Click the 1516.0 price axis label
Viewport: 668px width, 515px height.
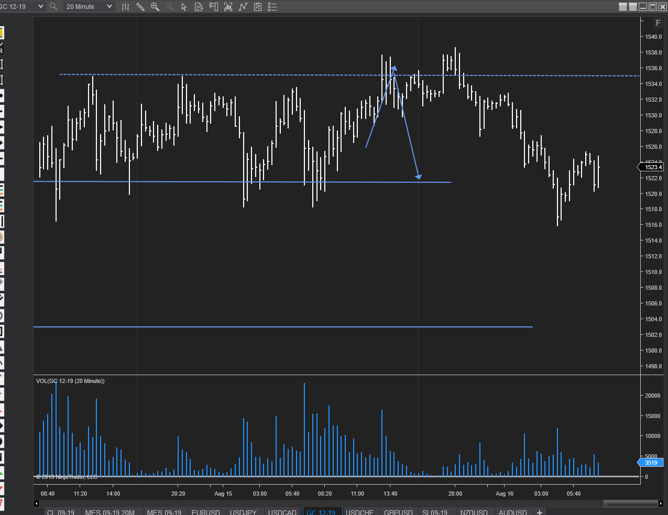(653, 225)
